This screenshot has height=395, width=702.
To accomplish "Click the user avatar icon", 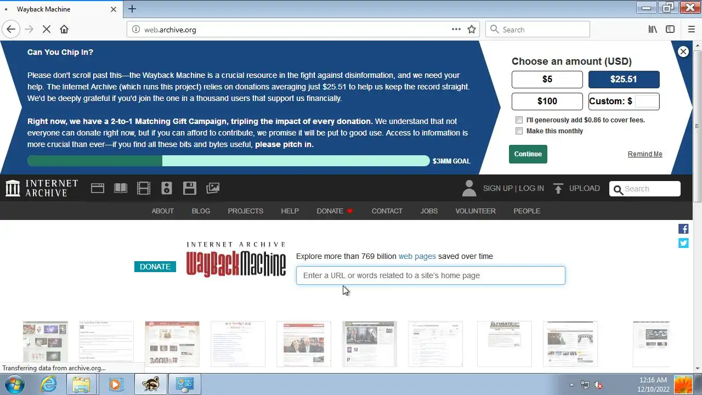I will (469, 188).
